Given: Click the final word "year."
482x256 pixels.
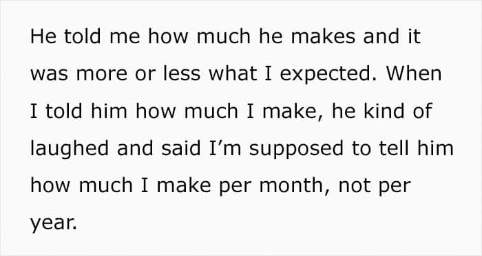Looking at the screenshot, I should point(54,224).
